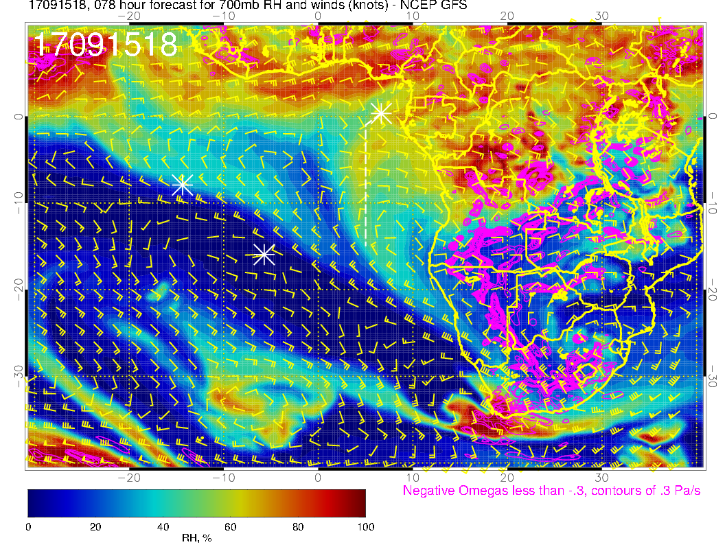725x560 pixels.
Task: Click the top axis longitude label '20'
Action: point(507,16)
